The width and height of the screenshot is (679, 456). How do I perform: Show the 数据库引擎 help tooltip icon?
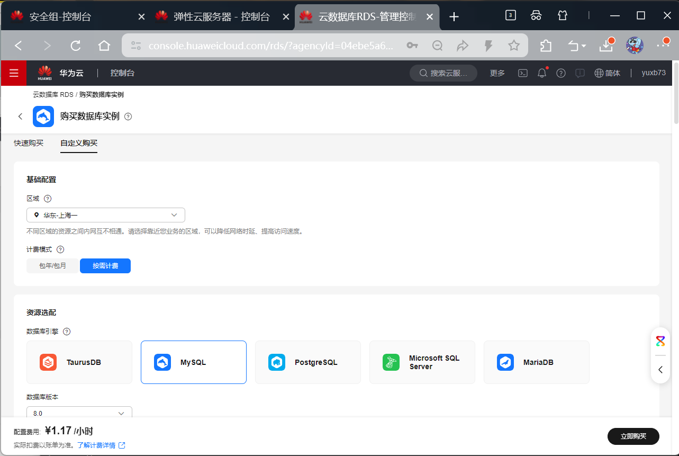[67, 332]
